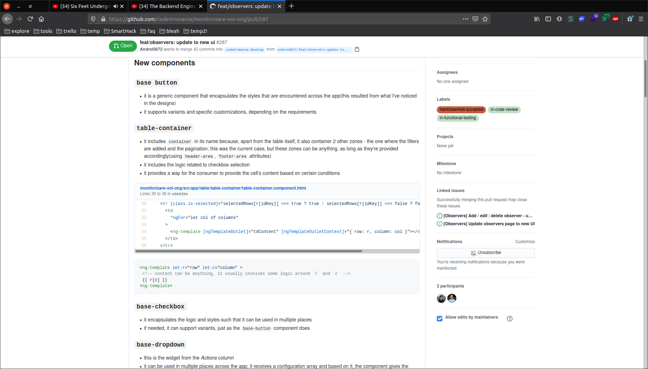Copy the branch name with clipboard icon

tap(357, 49)
